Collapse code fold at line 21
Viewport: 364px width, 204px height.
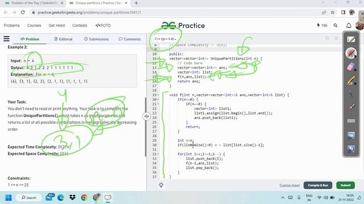click(x=159, y=104)
